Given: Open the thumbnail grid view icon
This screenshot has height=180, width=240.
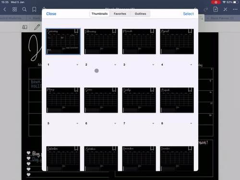Looking at the screenshot, I should coord(14,10).
